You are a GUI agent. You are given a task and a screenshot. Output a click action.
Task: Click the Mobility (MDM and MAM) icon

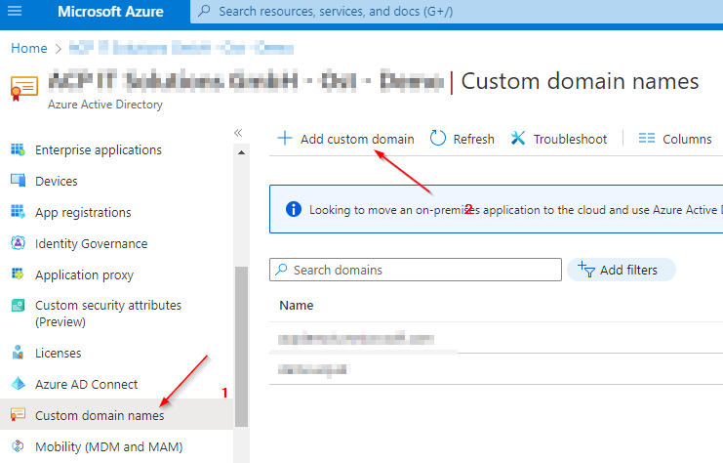(18, 446)
